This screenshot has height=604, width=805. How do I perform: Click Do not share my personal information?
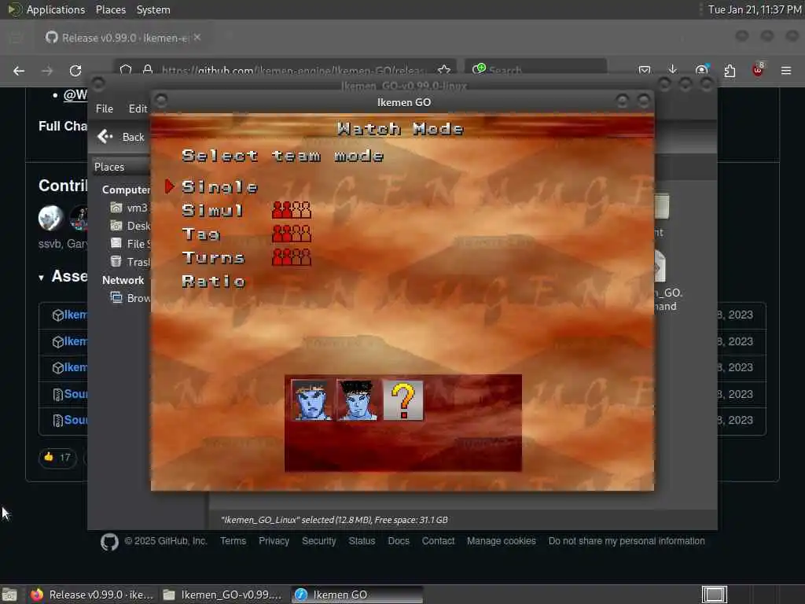point(627,541)
